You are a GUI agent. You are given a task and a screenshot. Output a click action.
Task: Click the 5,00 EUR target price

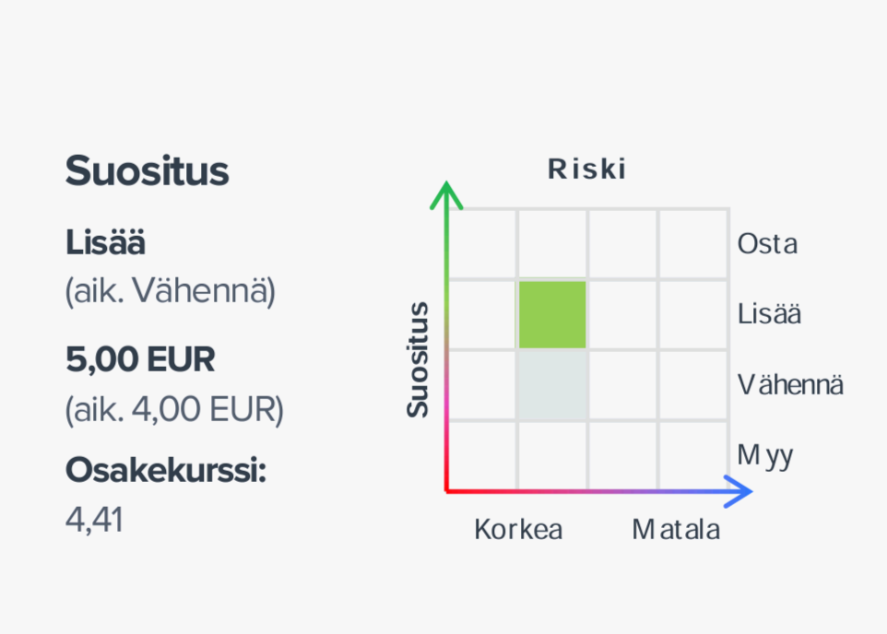point(140,359)
